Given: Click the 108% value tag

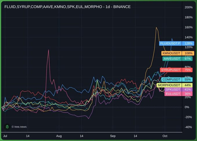Looking at the screenshot, I should (188, 53).
